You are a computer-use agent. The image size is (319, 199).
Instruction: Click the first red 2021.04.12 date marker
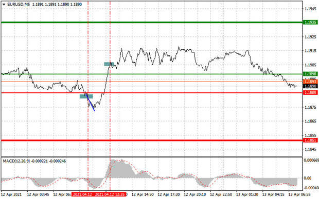pos(82,194)
